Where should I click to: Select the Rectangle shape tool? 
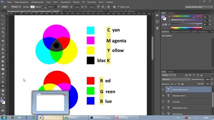[3, 86]
